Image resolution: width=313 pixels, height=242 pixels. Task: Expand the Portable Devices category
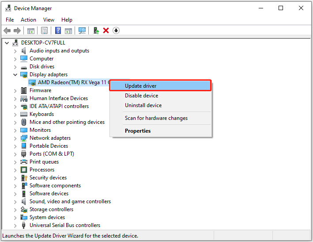(15, 146)
